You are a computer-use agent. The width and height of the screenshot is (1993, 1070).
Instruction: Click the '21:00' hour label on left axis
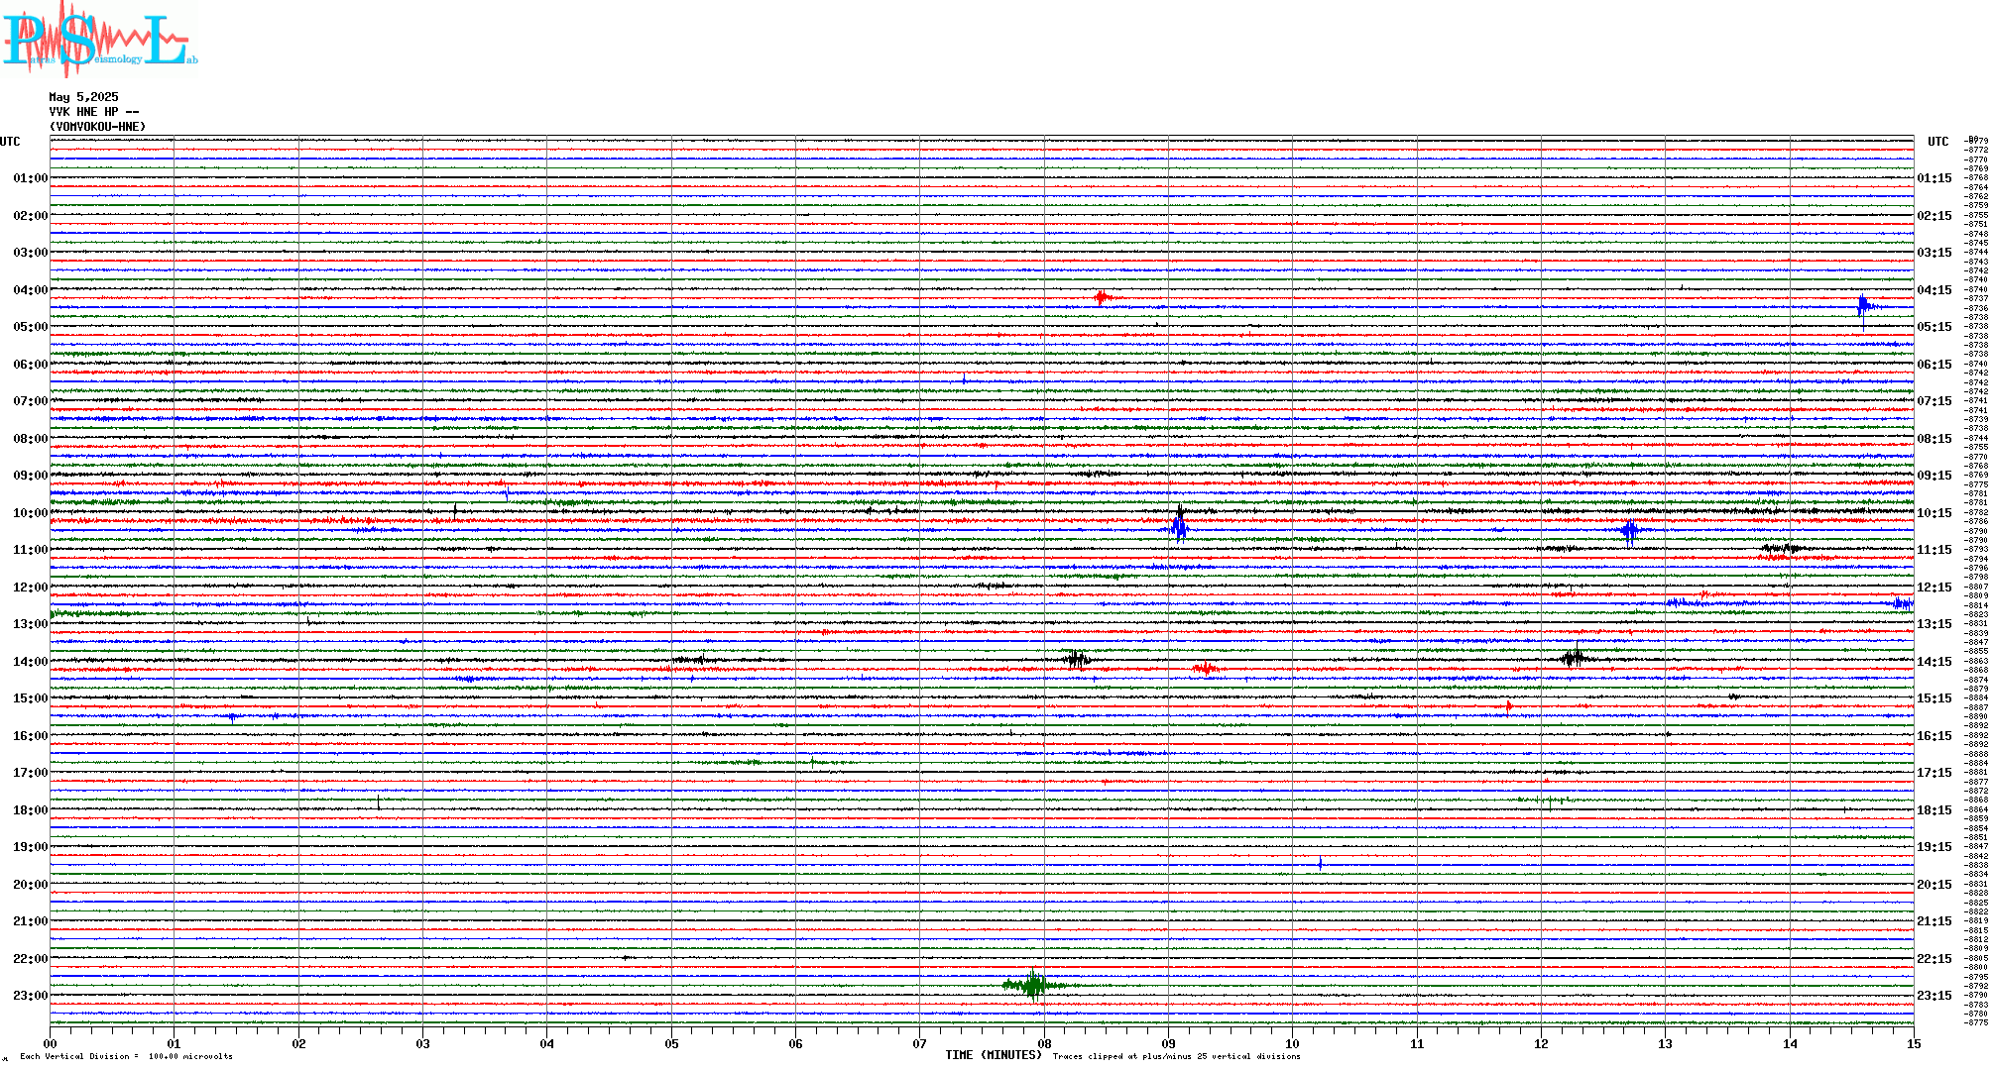coord(30,921)
